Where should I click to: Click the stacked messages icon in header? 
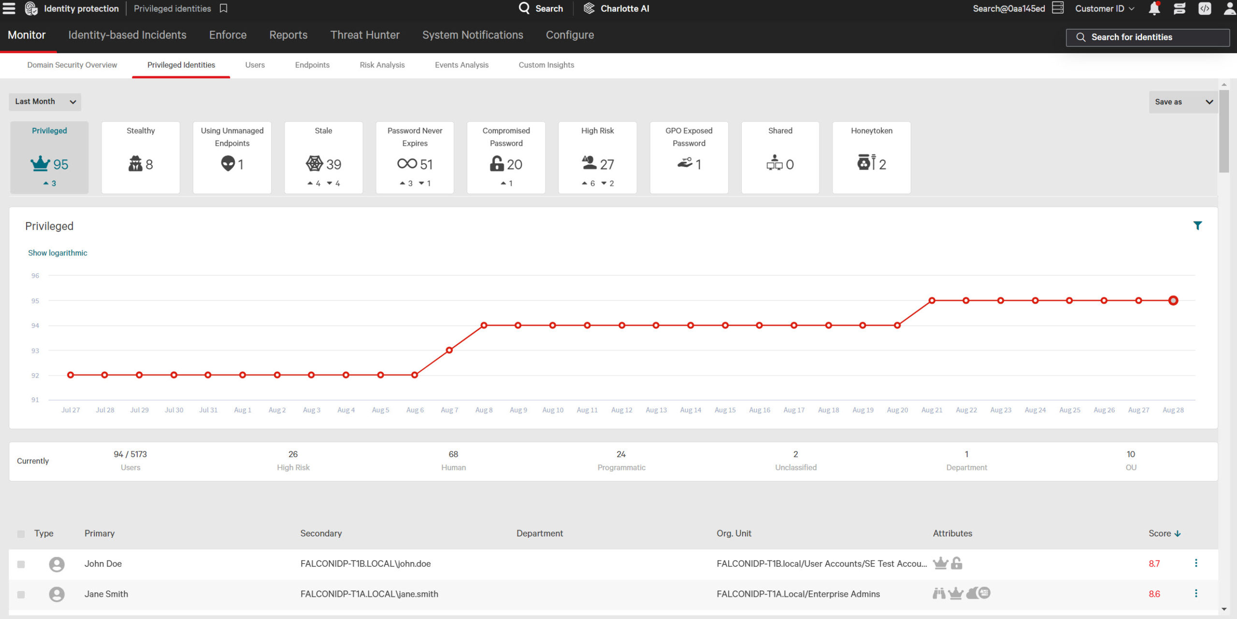pyautogui.click(x=1179, y=8)
